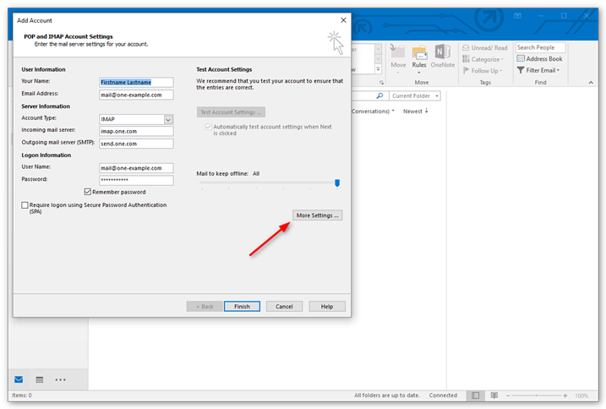Open more navigation options ellipsis

(x=60, y=379)
